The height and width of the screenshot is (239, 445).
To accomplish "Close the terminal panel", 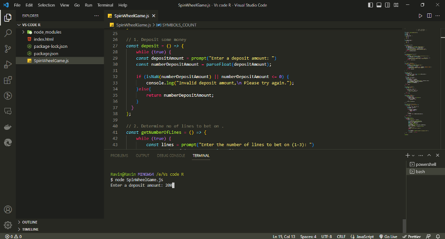I will click(438, 156).
